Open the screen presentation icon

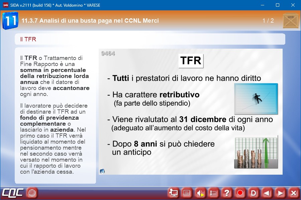(x=173, y=193)
